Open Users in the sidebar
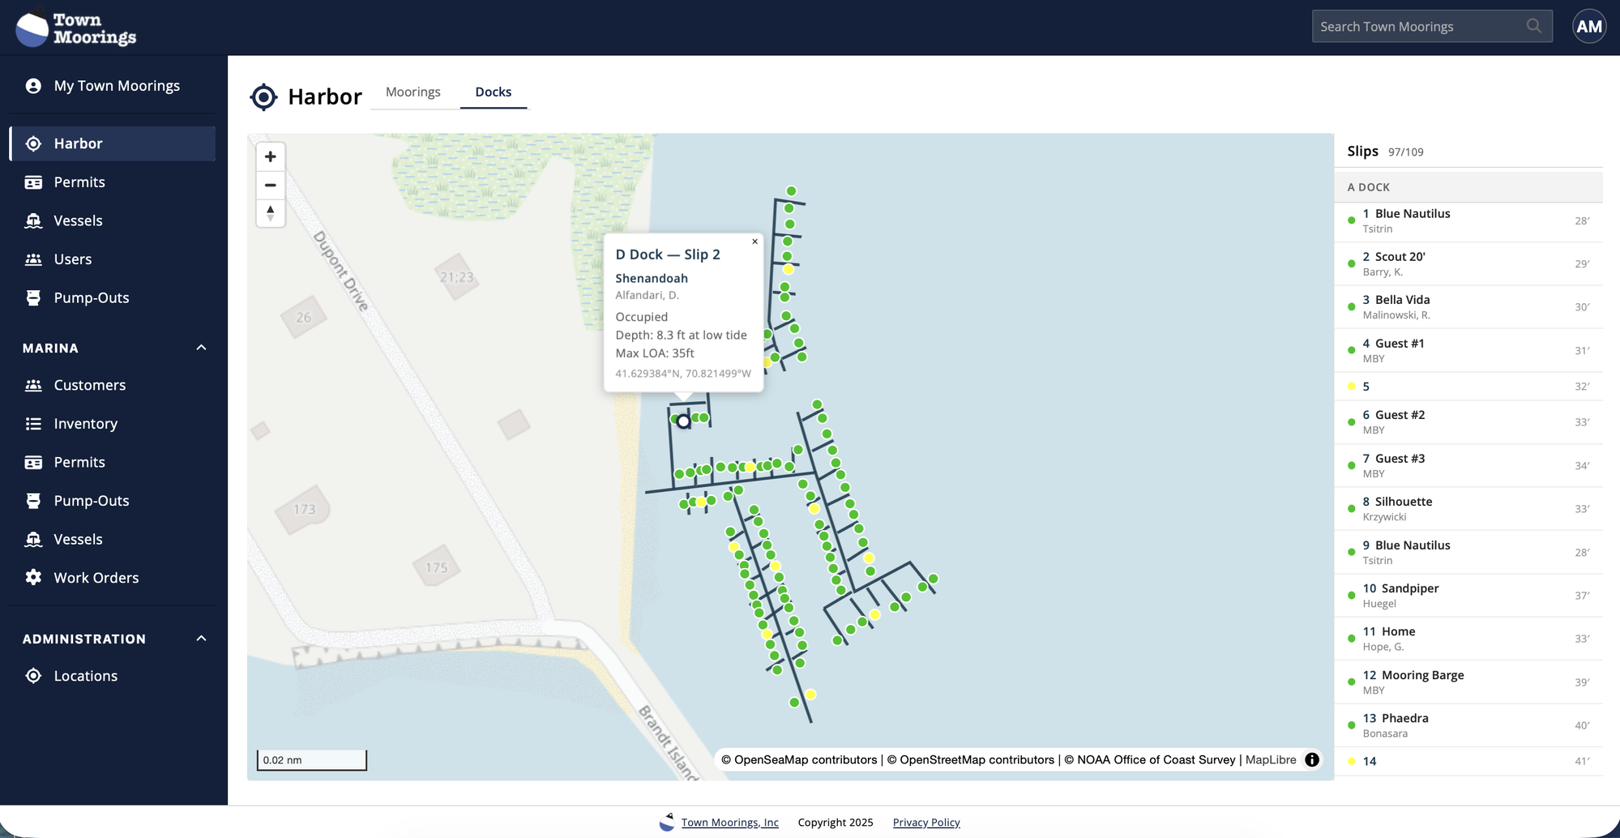The image size is (1620, 838). 113,259
